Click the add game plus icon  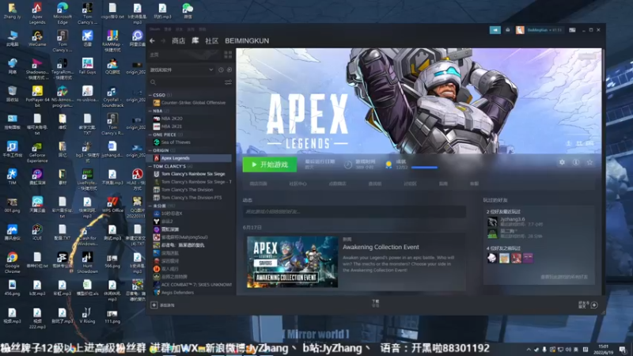point(154,305)
